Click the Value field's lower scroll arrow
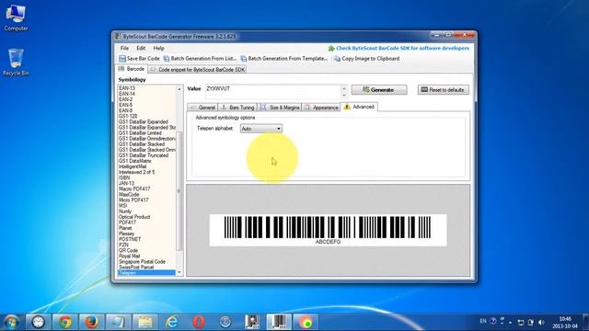Image resolution: width=589 pixels, height=331 pixels. 344,95
